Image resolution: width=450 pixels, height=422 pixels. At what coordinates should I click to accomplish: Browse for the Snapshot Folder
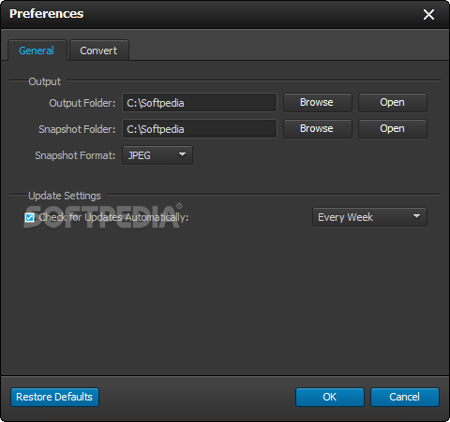(318, 129)
